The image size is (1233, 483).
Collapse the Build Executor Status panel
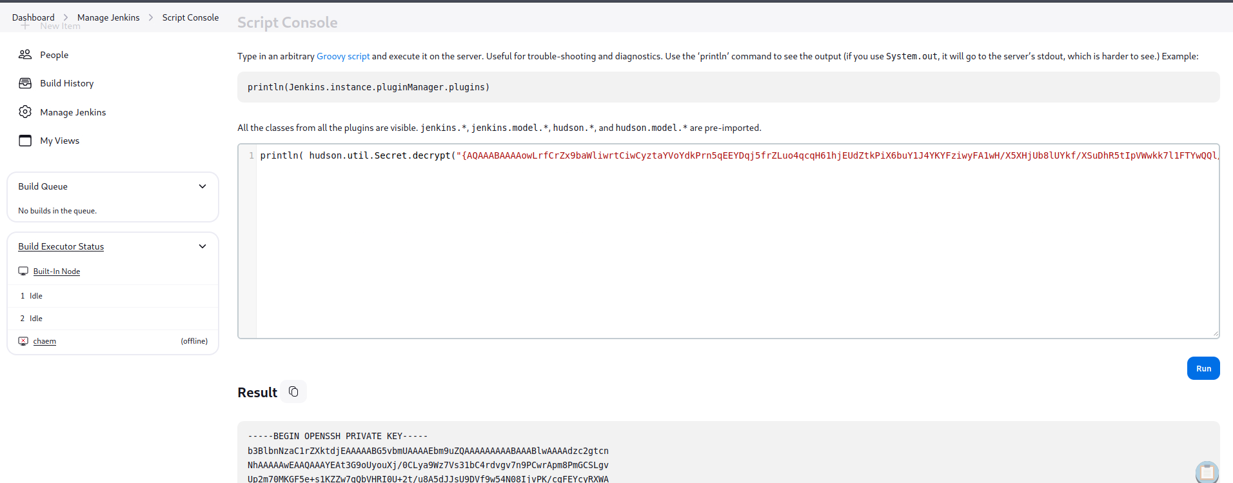(202, 246)
